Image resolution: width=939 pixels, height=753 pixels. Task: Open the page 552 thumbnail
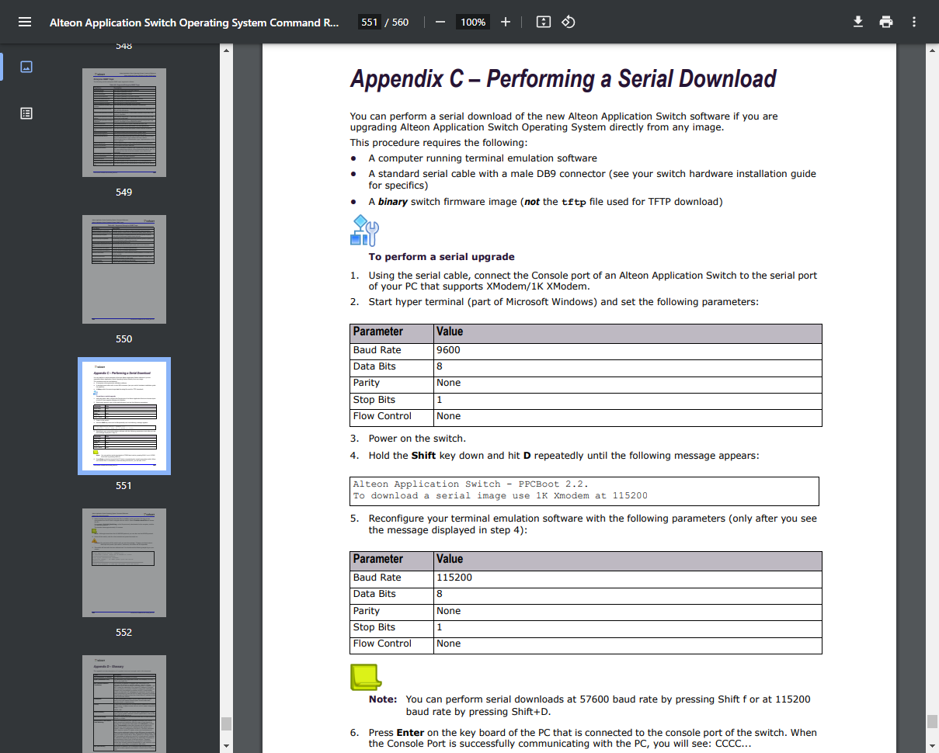124,563
